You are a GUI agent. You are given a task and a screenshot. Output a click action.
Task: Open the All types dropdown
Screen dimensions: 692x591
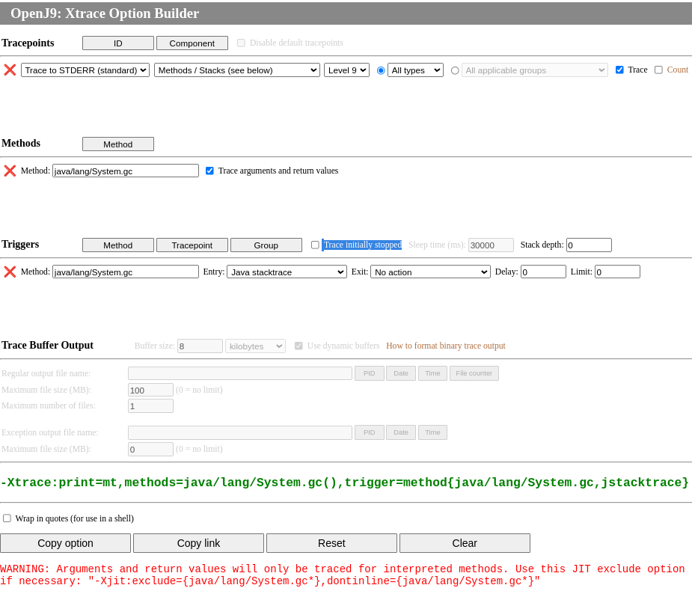(416, 70)
